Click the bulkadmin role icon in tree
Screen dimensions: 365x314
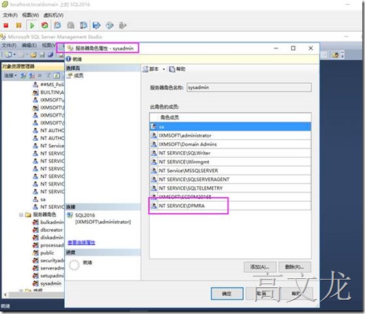click(x=36, y=223)
